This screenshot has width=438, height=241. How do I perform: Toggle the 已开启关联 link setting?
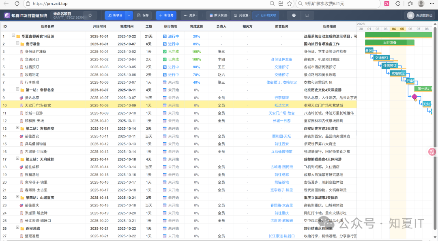pyautogui.click(x=265, y=15)
